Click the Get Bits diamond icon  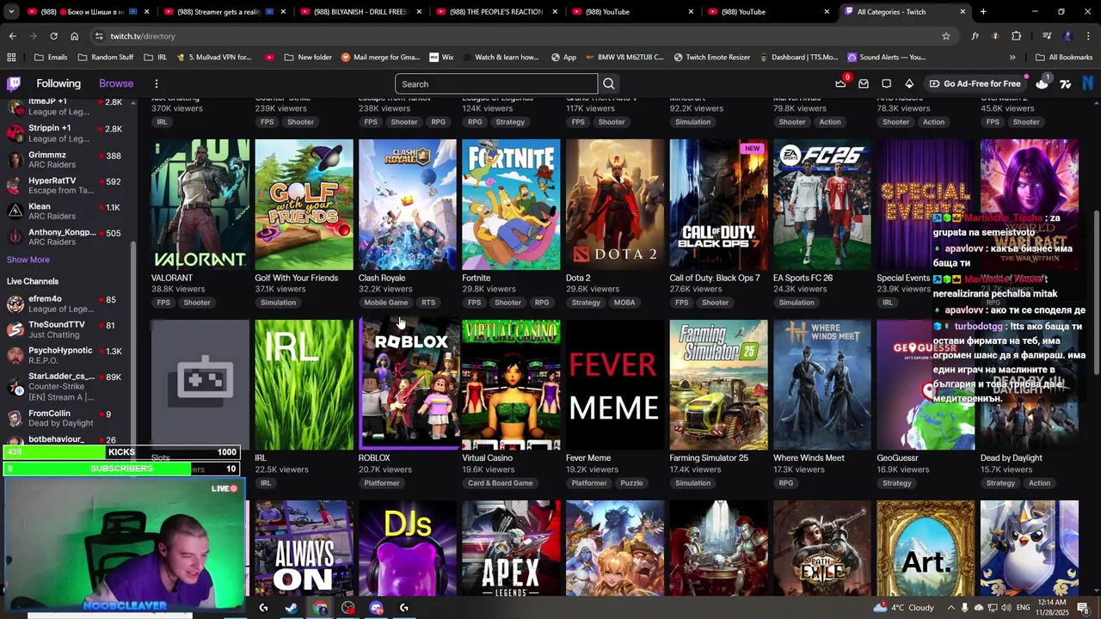(x=909, y=83)
